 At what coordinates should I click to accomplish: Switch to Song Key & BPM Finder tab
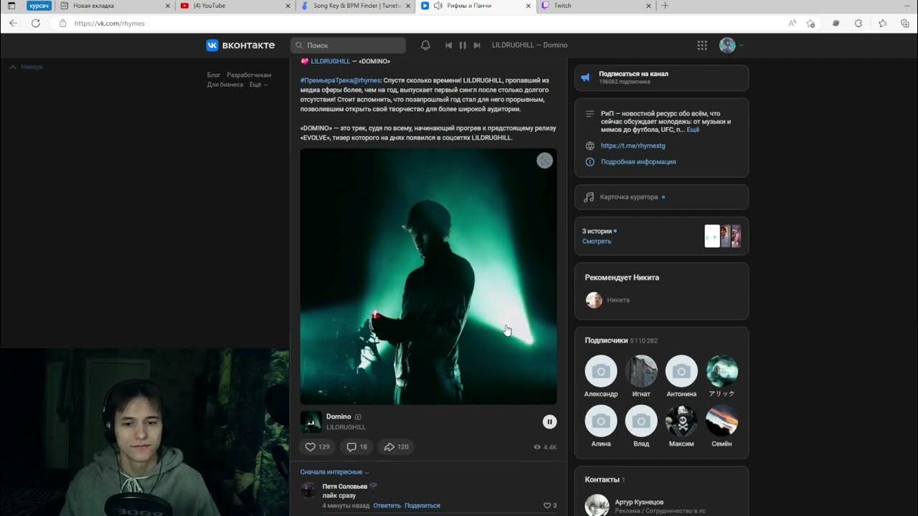point(355,6)
